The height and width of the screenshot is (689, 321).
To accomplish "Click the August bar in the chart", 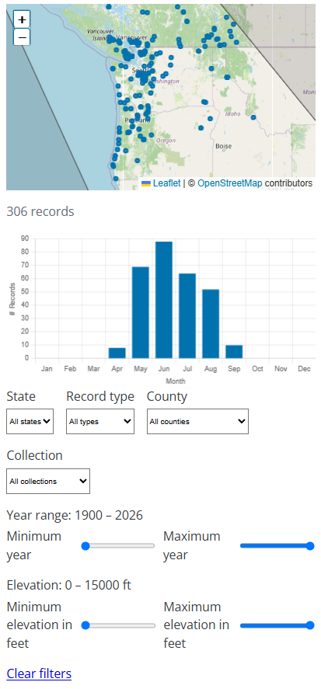I will [211, 324].
